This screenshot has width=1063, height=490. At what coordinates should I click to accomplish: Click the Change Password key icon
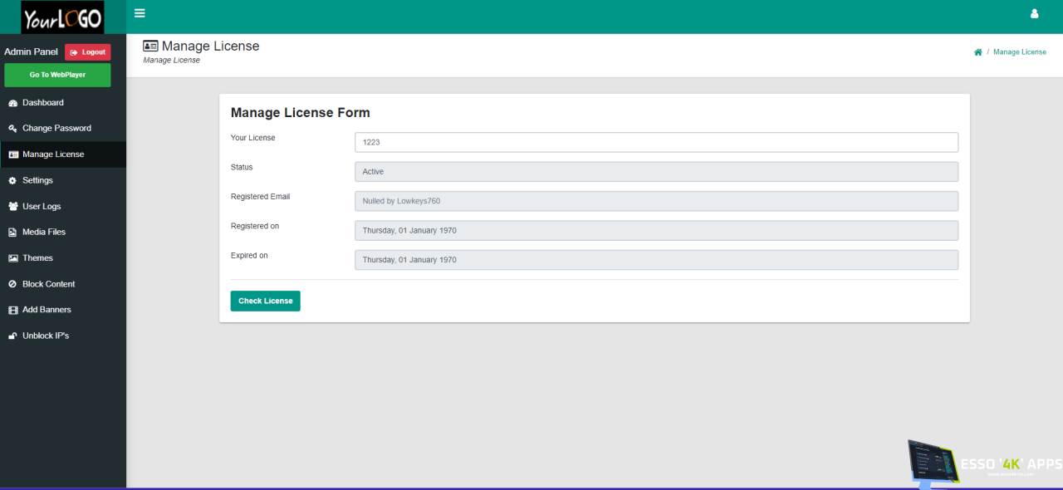pyautogui.click(x=12, y=129)
